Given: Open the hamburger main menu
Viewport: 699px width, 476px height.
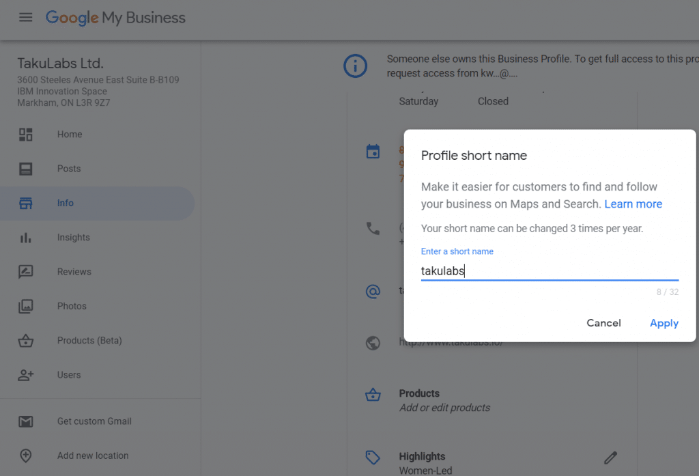Looking at the screenshot, I should tap(25, 17).
